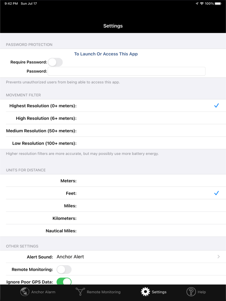Tap PASSWORD PROTECTION section header
Image resolution: width=226 pixels, height=301 pixels.
coord(29,44)
